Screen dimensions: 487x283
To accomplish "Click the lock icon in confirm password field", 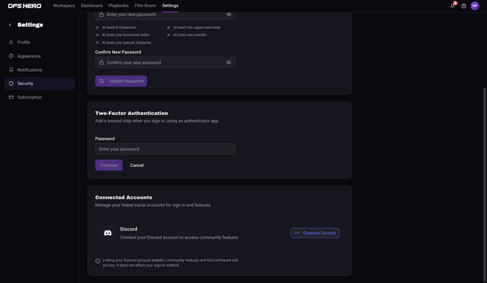I will point(101,62).
